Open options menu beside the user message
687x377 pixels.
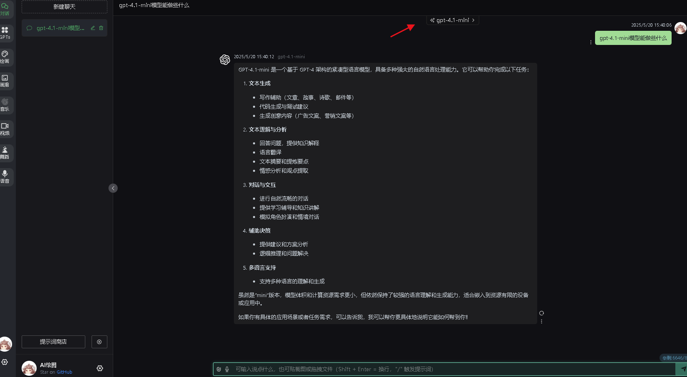[591, 42]
